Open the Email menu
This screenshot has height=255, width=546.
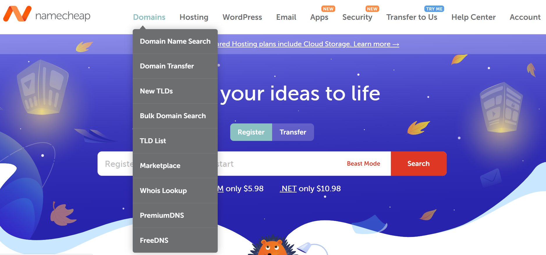(x=286, y=17)
